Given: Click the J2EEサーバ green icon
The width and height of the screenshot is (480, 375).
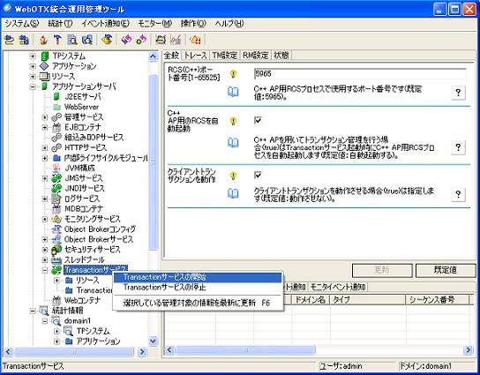Looking at the screenshot, I should click(56, 97).
